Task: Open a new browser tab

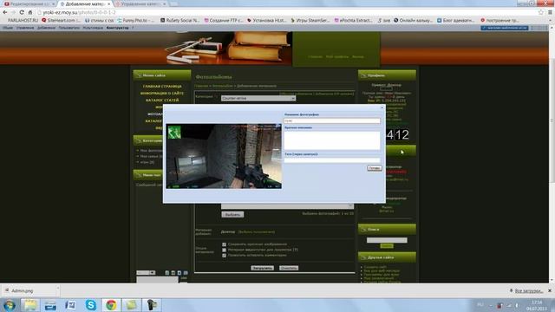Action: click(173, 3)
